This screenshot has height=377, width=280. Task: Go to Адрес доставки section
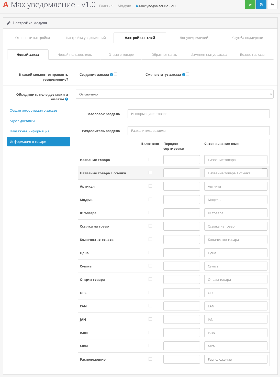pyautogui.click(x=22, y=121)
